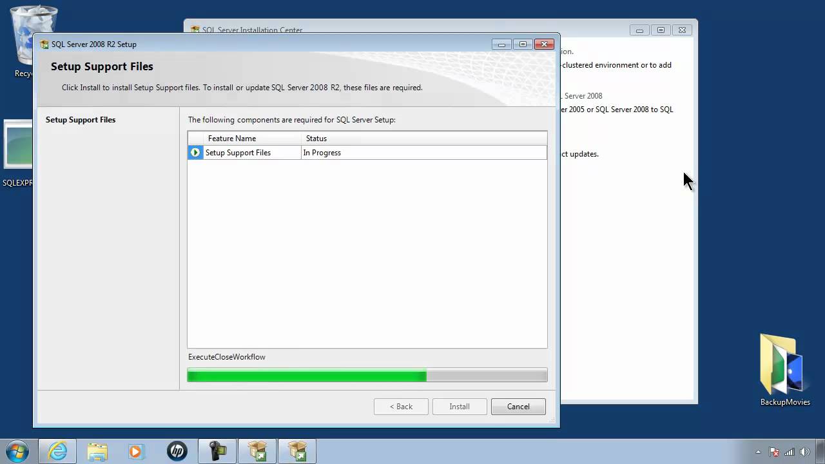This screenshot has width=825, height=464.
Task: Click the network status icon in the tray
Action: point(789,451)
